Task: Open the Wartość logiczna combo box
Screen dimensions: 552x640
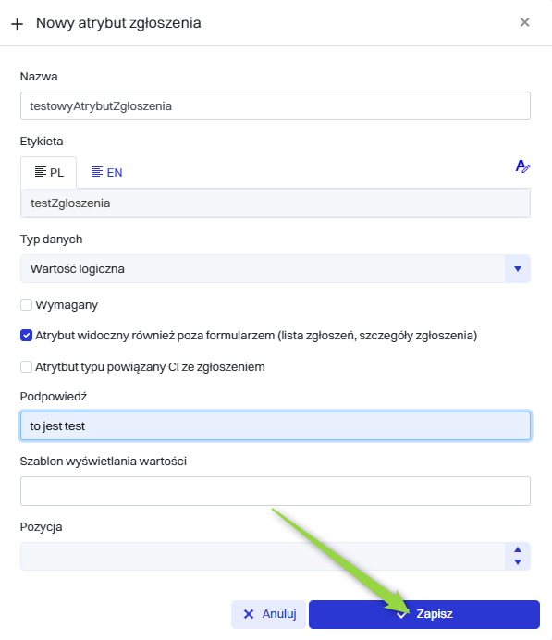Action: pos(276,268)
